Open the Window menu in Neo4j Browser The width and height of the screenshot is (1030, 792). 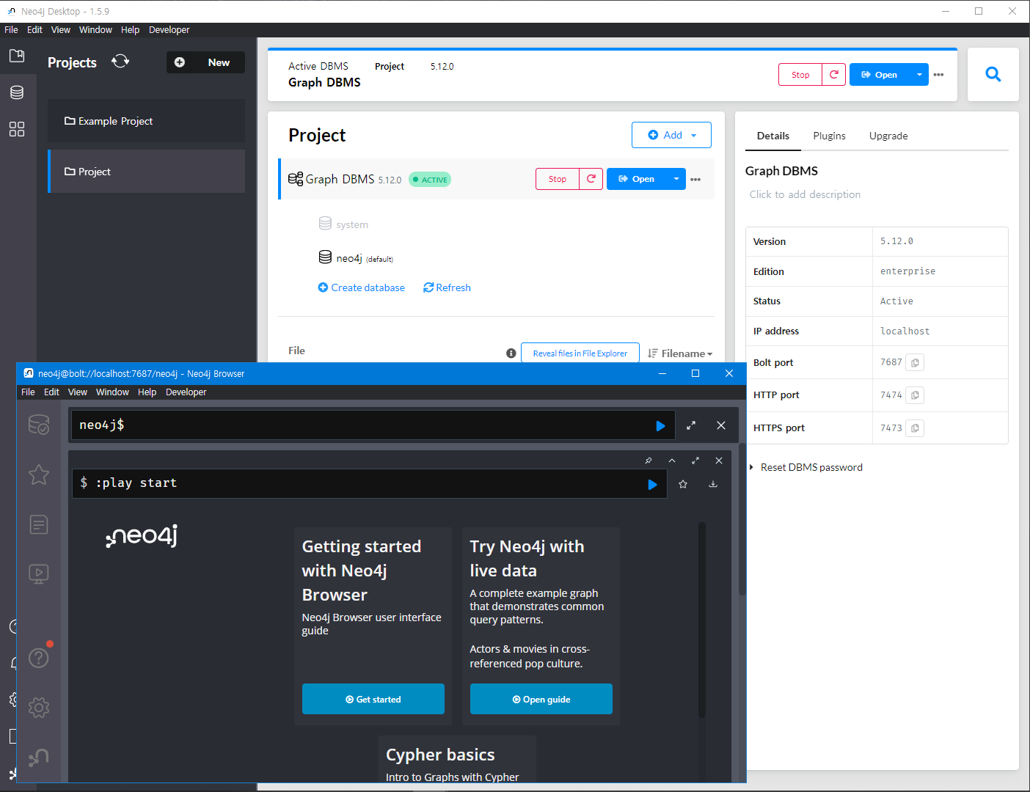tap(112, 392)
